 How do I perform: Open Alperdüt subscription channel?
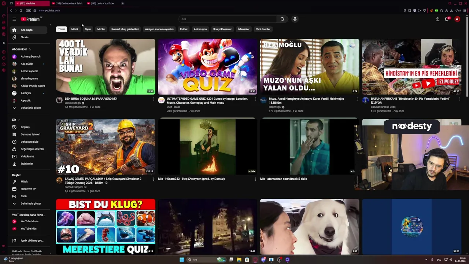pos(29,100)
